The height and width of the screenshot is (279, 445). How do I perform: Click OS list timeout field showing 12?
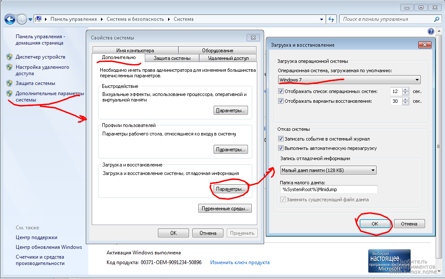(397, 91)
